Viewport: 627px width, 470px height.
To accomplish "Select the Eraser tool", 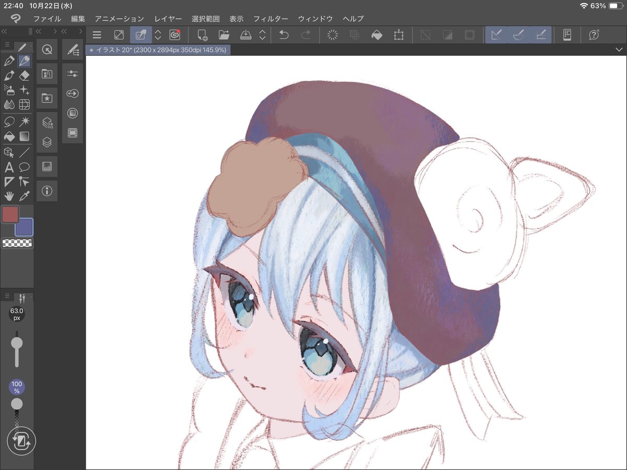I will [x=25, y=75].
